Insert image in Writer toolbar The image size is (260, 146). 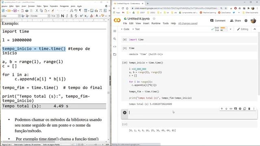(92, 11)
